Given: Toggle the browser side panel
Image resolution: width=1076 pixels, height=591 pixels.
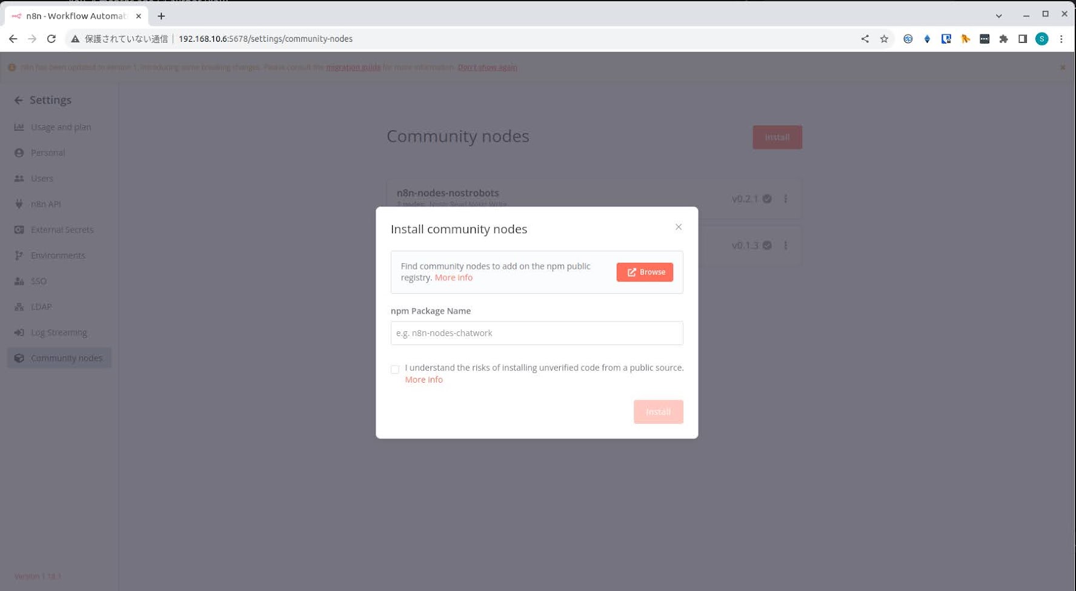Looking at the screenshot, I should [x=1023, y=39].
